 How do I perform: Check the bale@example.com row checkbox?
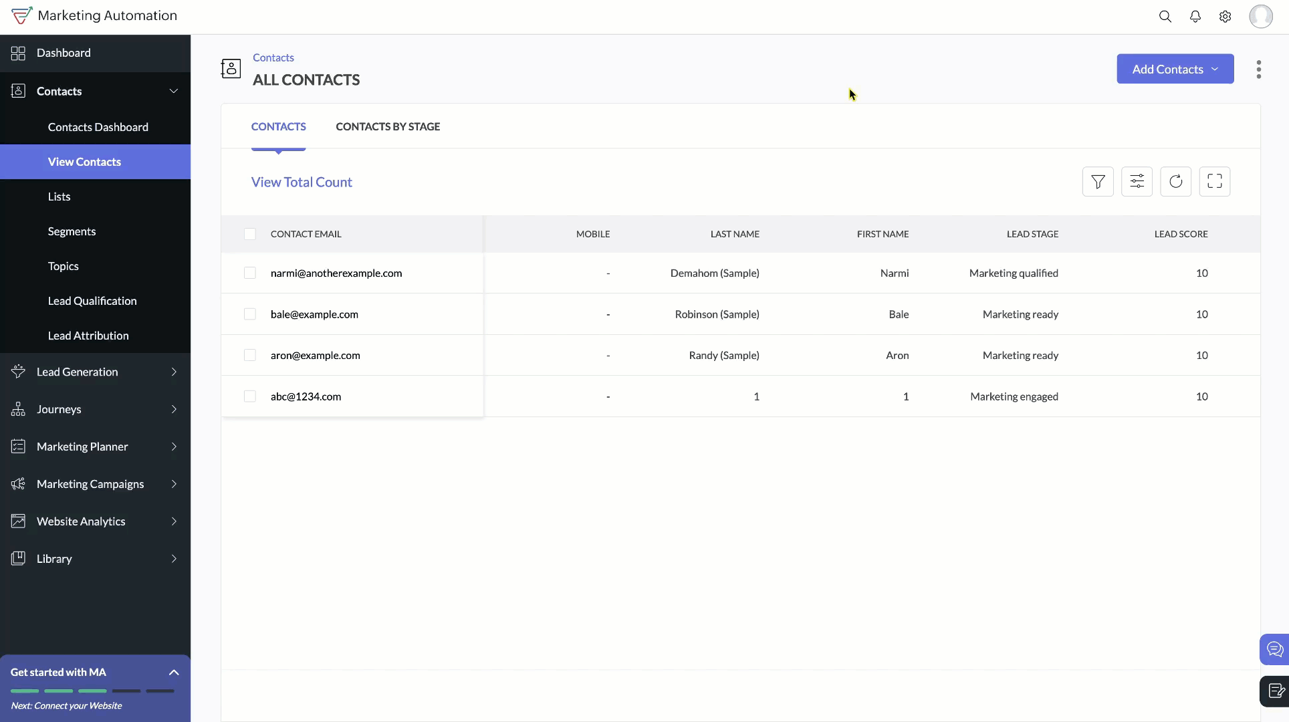click(250, 314)
